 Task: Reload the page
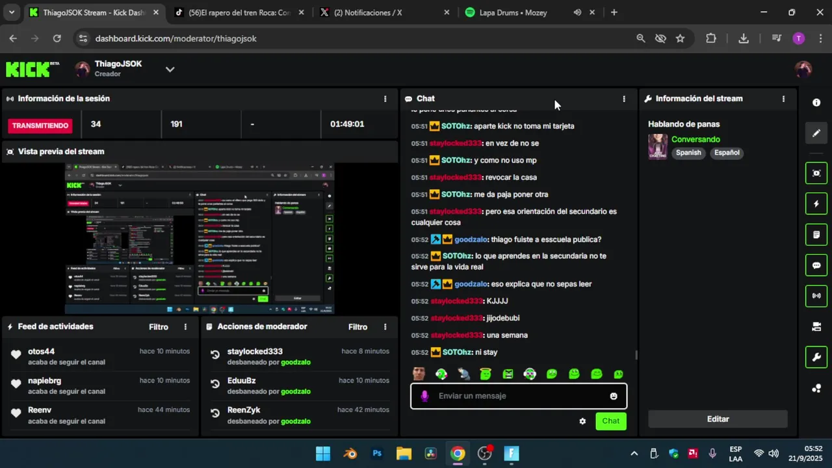click(x=57, y=38)
